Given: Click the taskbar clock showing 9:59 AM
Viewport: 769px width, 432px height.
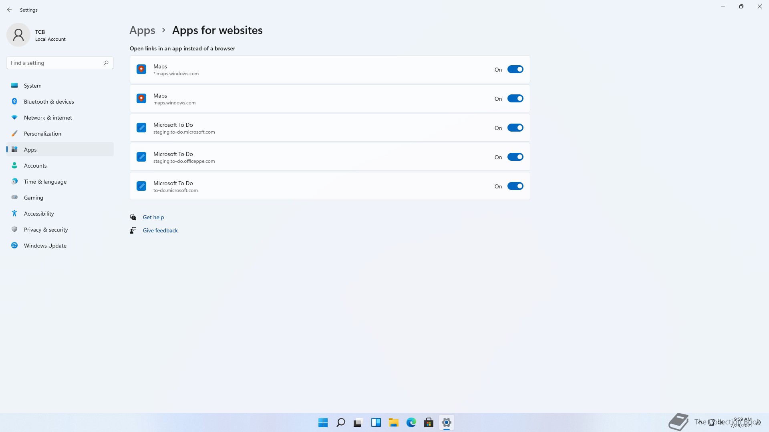Looking at the screenshot, I should tap(742, 422).
